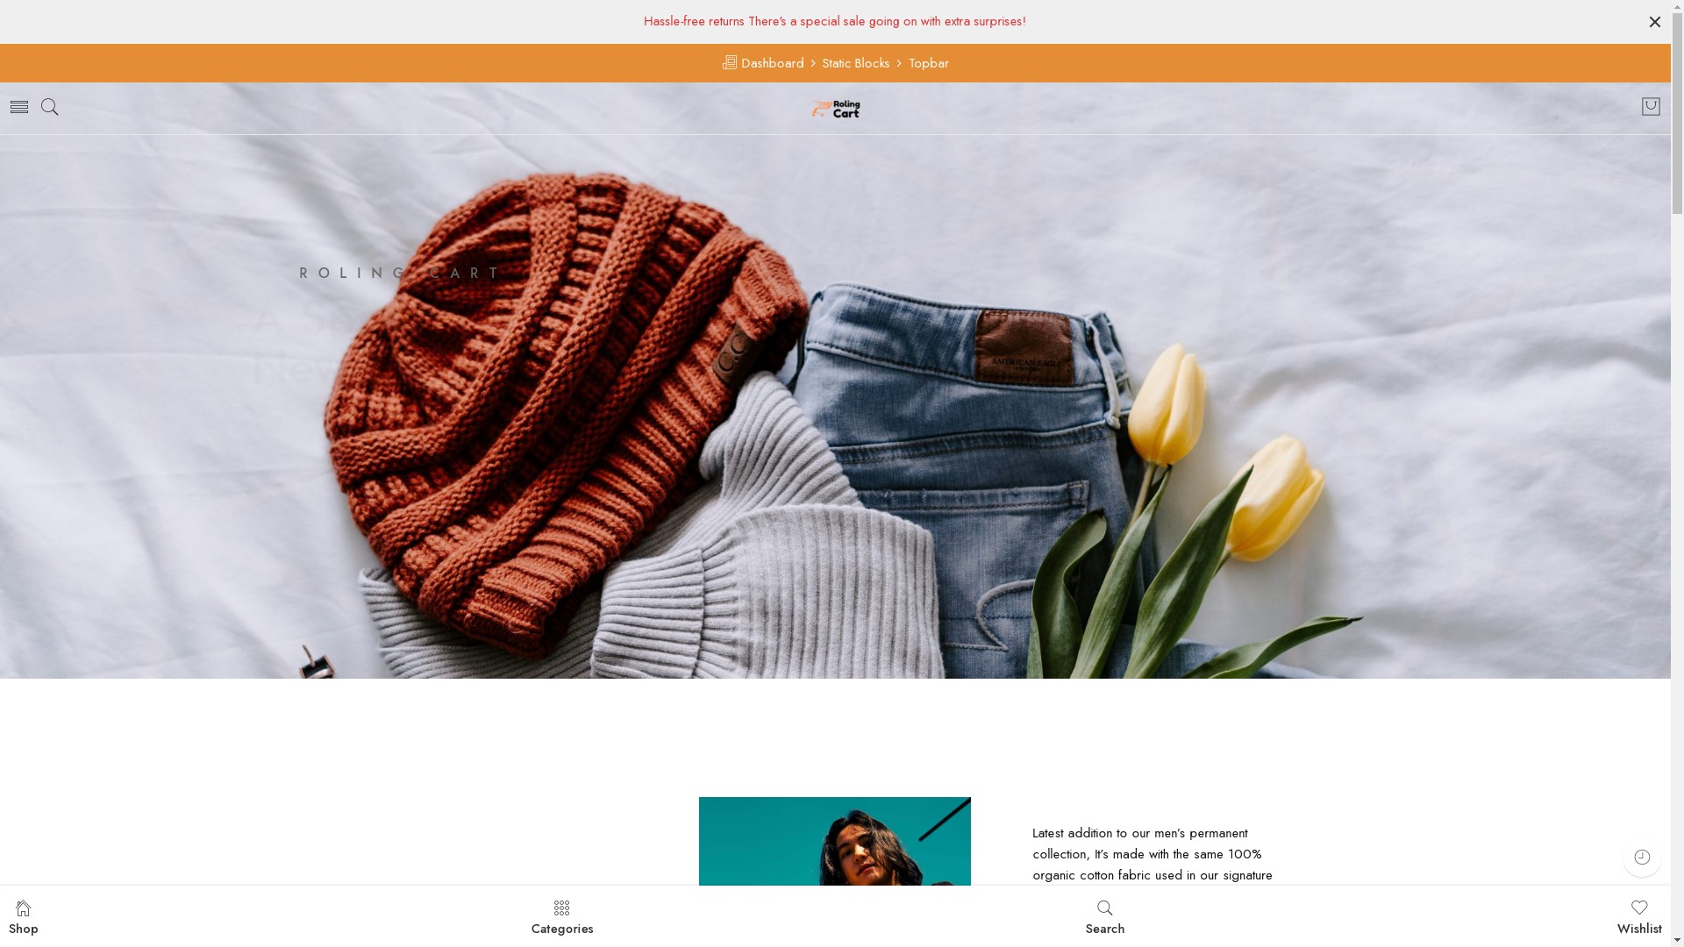Enable the top announcement bar visibility
The image size is (1684, 947).
[1655, 21]
